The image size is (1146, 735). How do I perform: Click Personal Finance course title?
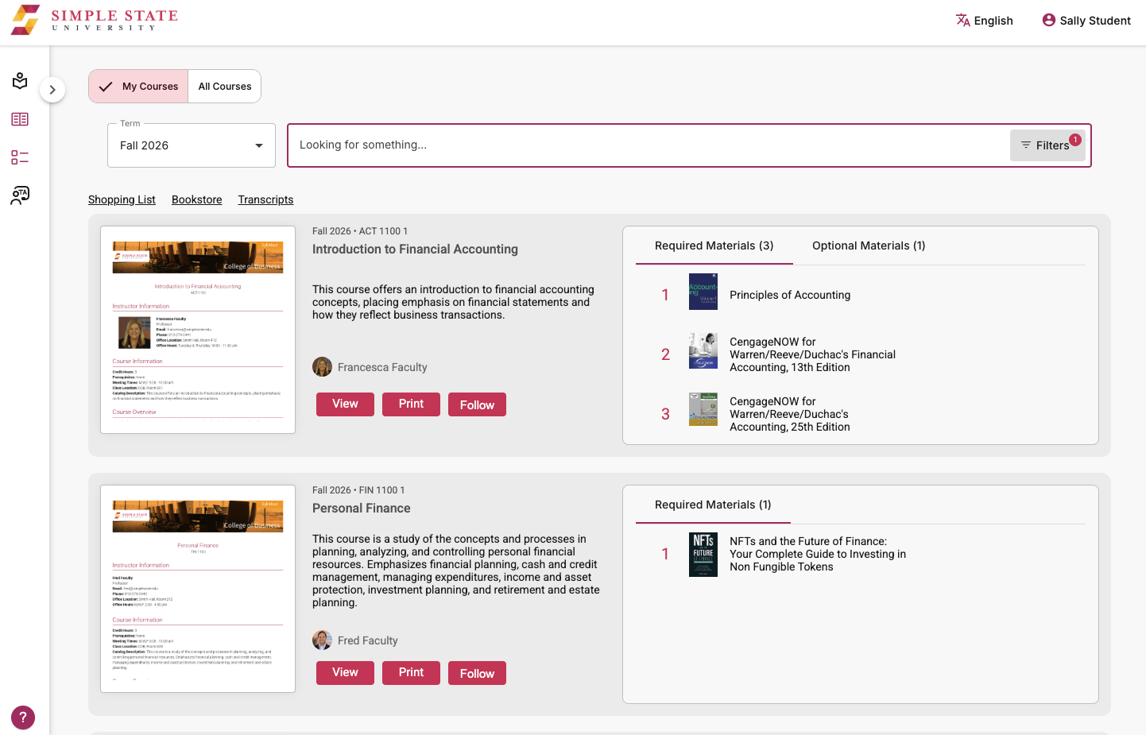point(362,508)
